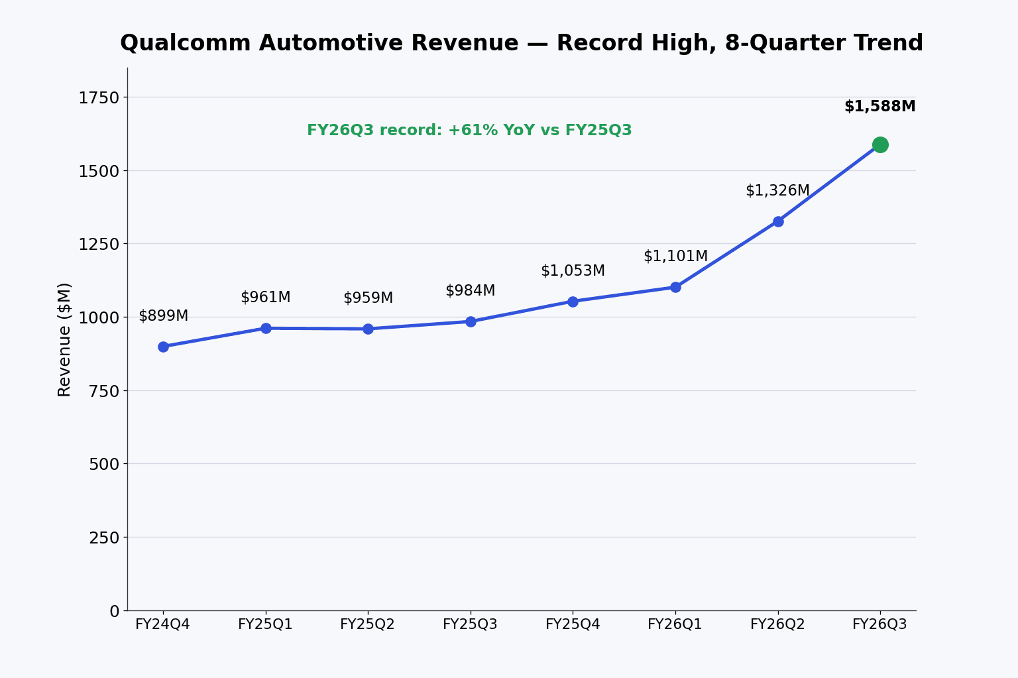The image size is (1018, 678).
Task: Click the FY25Q1 data point marker
Action: [x=266, y=328]
